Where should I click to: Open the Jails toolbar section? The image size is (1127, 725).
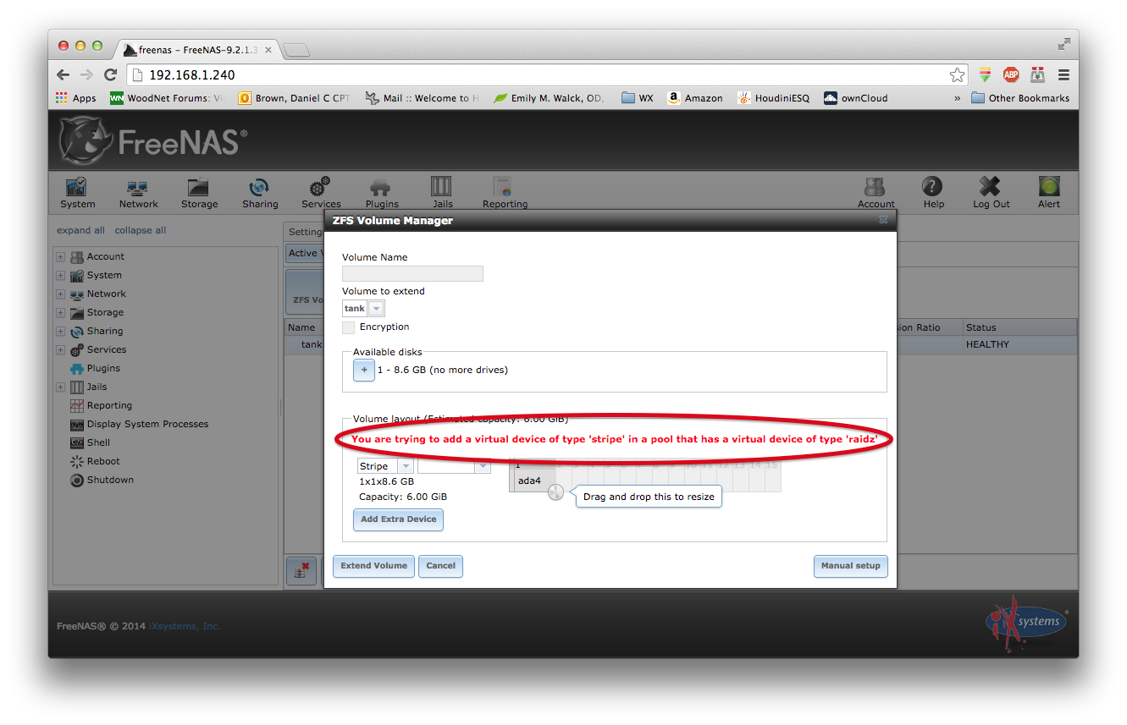click(442, 192)
